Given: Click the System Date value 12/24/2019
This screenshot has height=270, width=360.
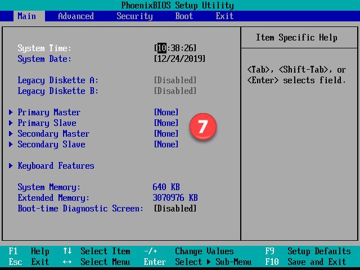Looking at the screenshot, I should 179,58.
